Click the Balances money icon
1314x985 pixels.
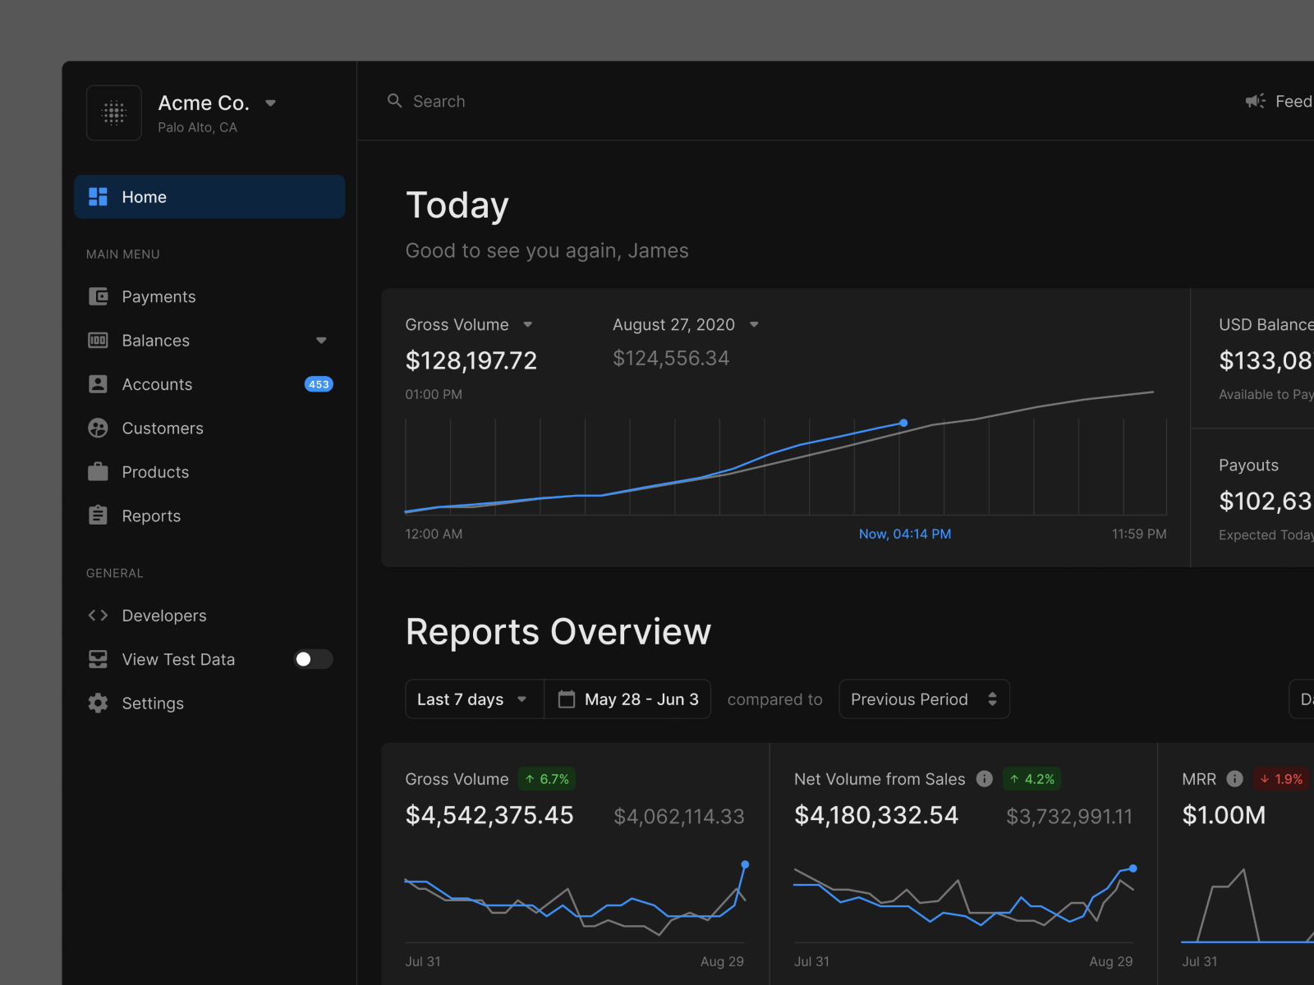tap(98, 340)
